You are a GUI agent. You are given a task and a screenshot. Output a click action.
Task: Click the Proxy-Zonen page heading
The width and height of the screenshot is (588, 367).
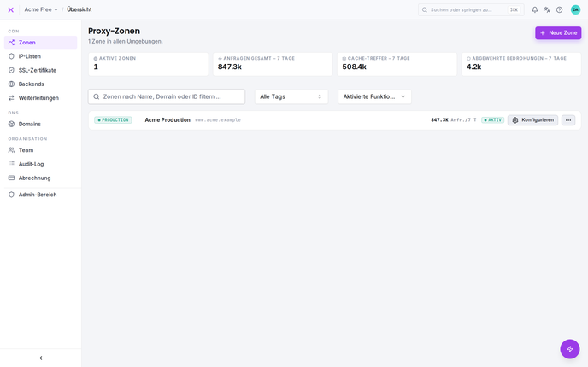coord(114,31)
